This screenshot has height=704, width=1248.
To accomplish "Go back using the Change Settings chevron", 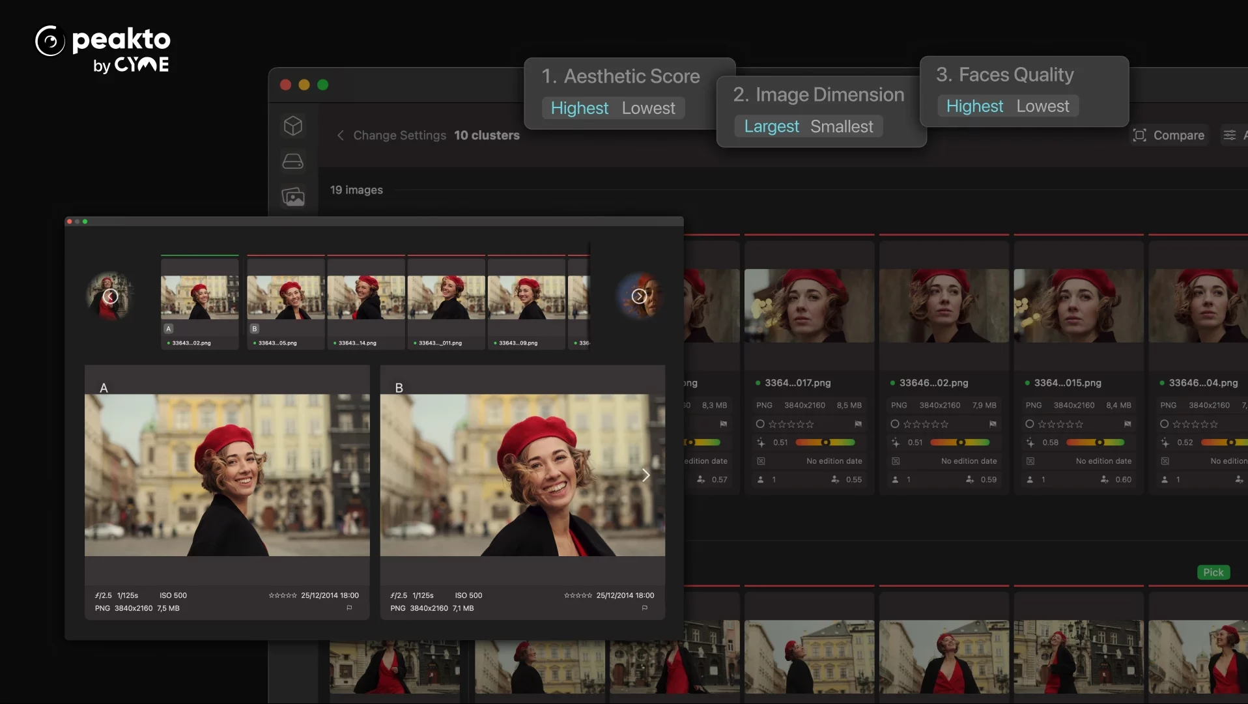I will point(340,135).
